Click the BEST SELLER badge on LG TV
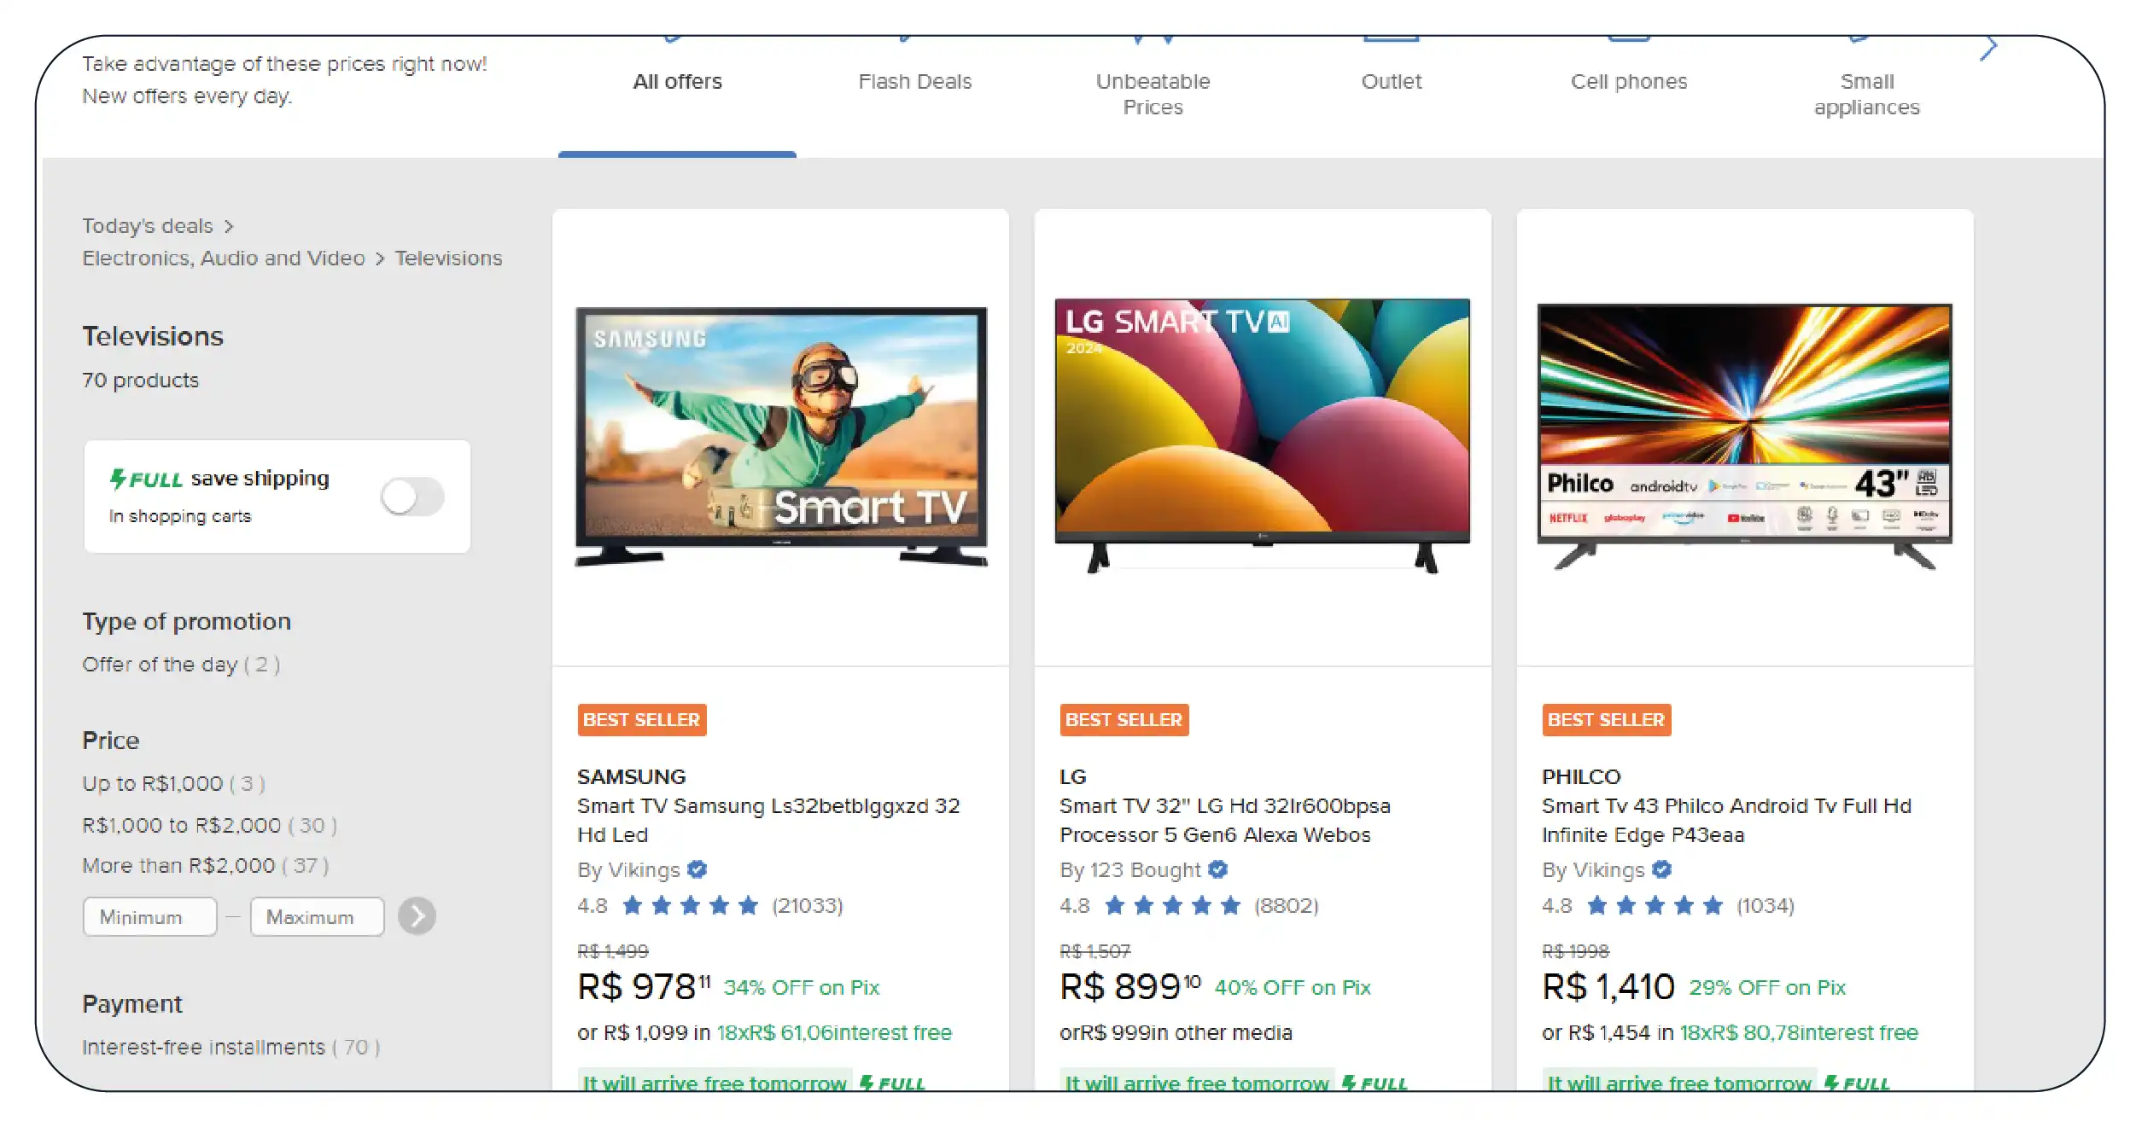This screenshot has width=2142, height=1127. click(x=1124, y=720)
